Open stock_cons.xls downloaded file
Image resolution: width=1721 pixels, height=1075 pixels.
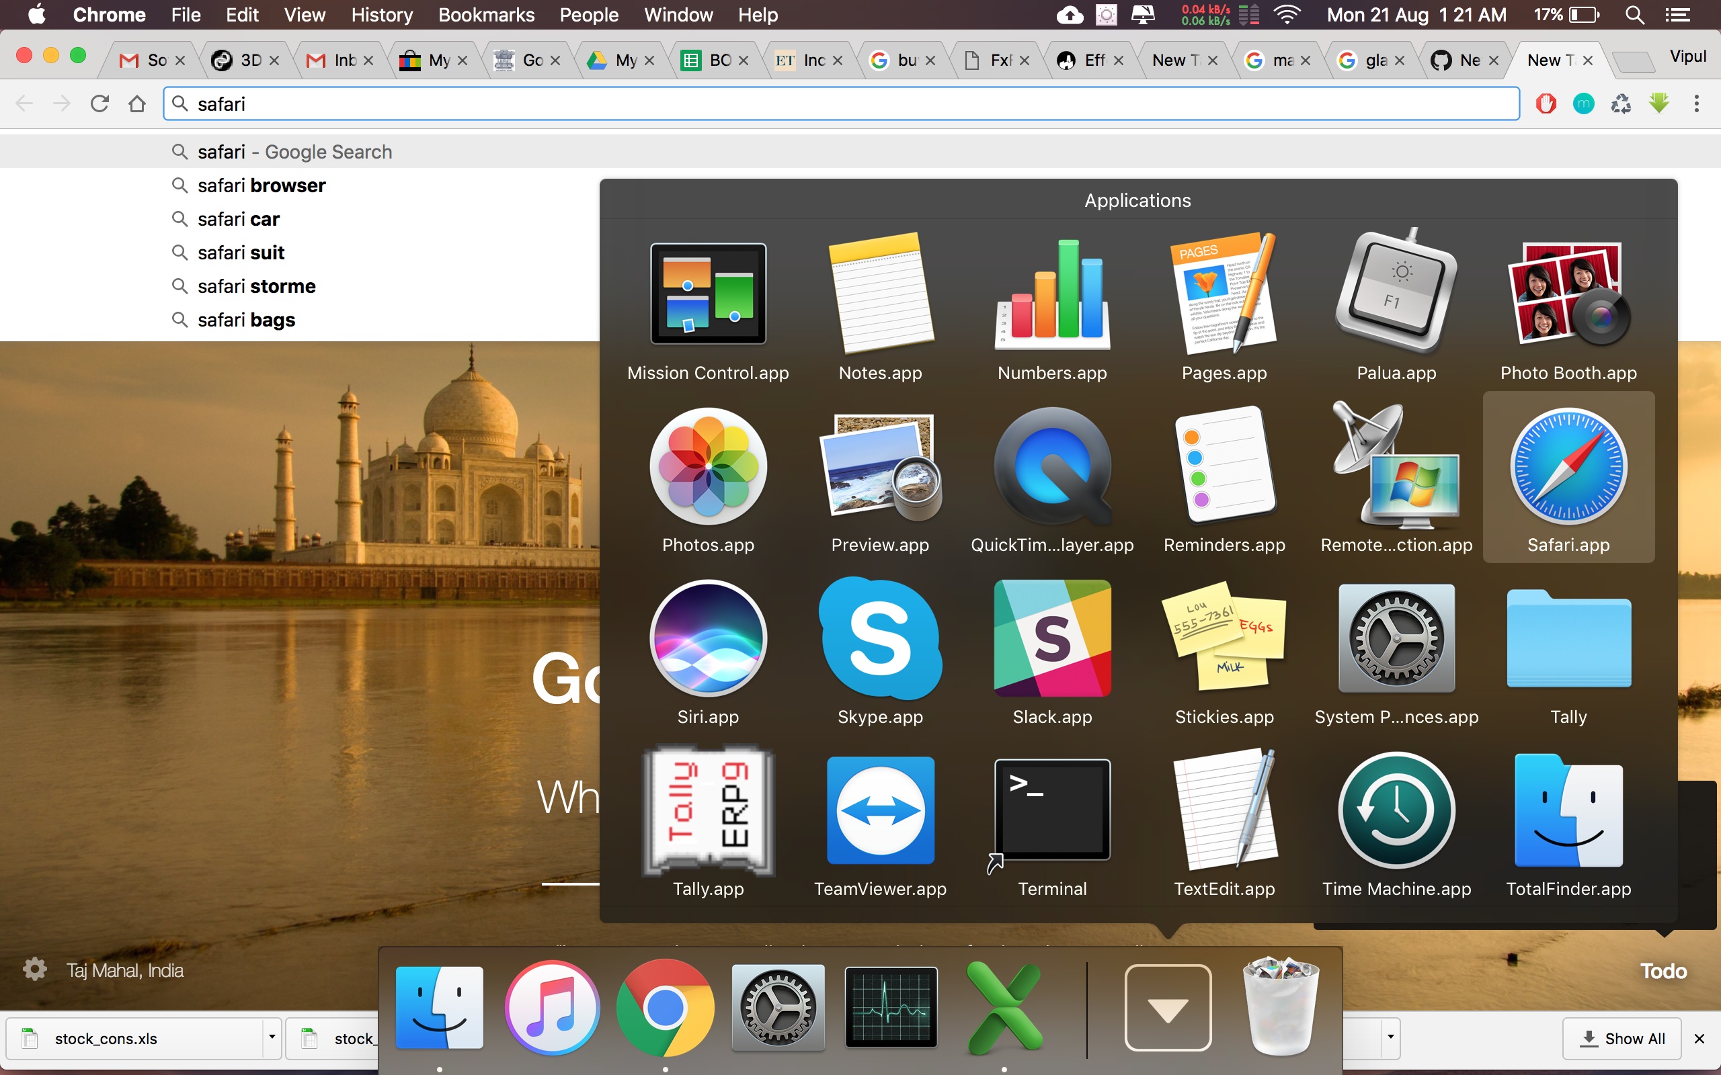135,1038
